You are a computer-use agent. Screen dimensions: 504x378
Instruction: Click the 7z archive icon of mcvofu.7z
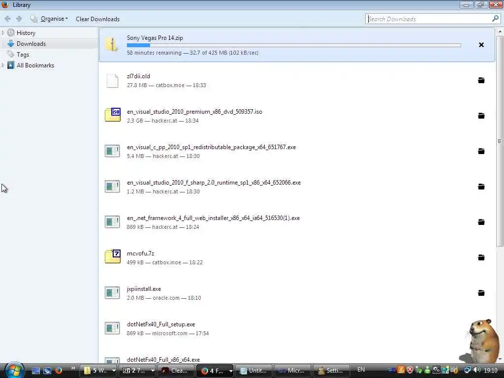coord(113,256)
